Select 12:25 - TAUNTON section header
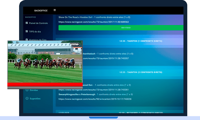200x120 pixels. click(x=141, y=72)
